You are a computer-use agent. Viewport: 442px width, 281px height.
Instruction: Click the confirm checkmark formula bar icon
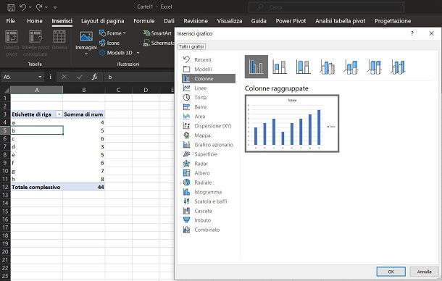80,77
